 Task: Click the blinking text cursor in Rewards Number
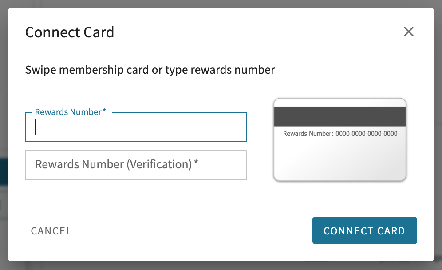pos(35,127)
